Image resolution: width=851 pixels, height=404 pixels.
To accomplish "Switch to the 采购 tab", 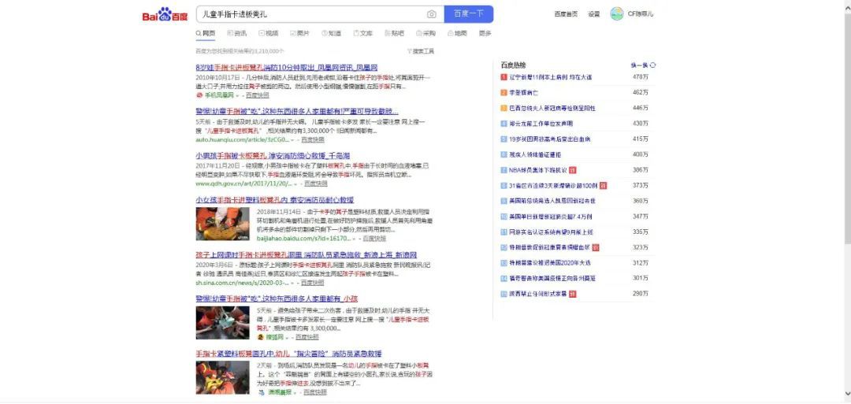I will tap(426, 34).
